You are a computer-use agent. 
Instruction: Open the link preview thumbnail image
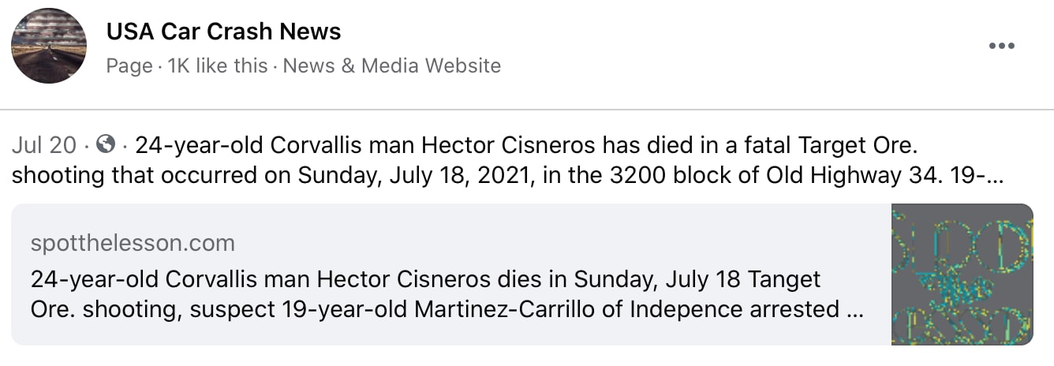pyautogui.click(x=962, y=274)
